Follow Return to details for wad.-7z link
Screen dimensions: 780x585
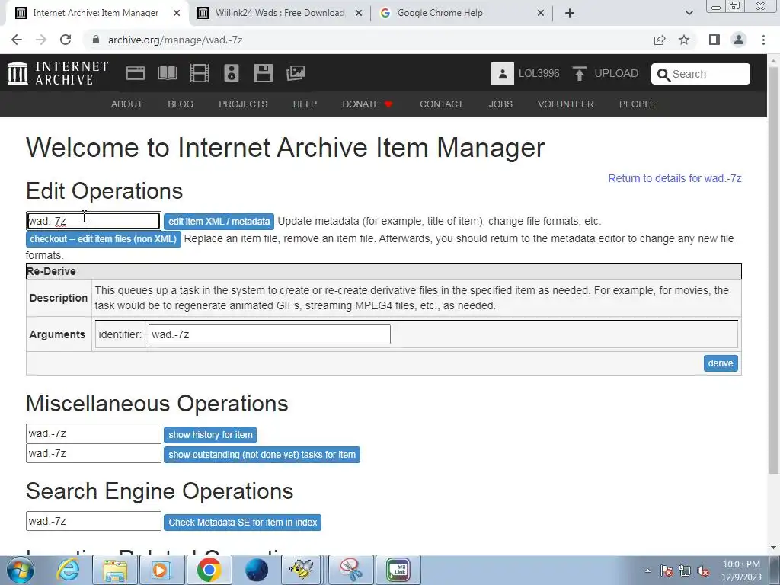pyautogui.click(x=675, y=178)
